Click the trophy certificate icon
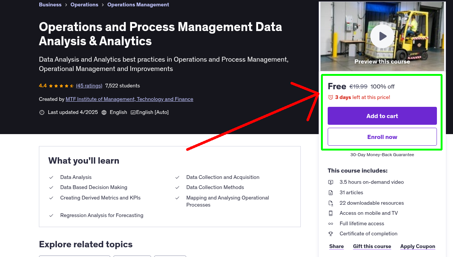453x257 pixels. click(331, 234)
